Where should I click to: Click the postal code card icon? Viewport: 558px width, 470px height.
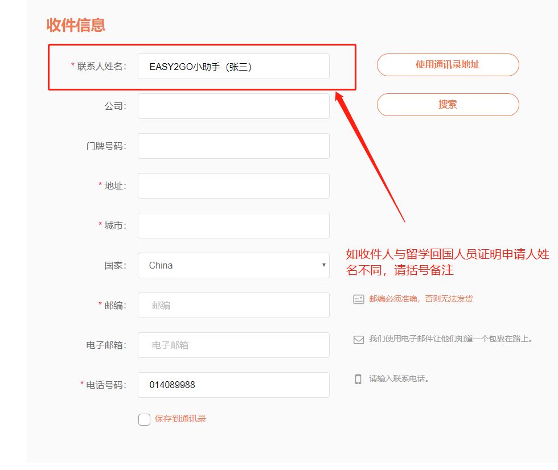(358, 299)
